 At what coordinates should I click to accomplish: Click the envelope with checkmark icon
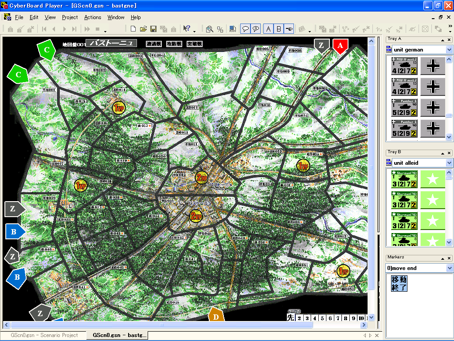pos(20,29)
